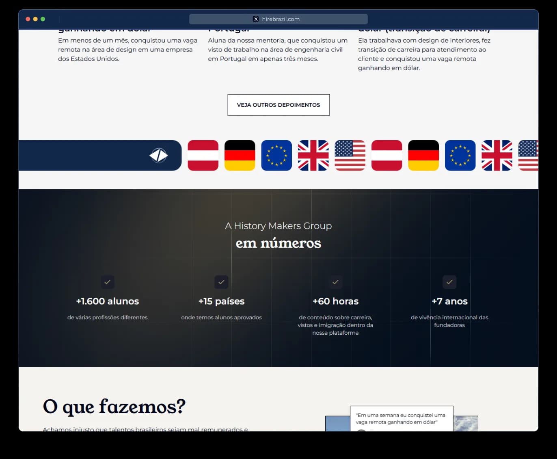Open the testimonial quote card about vaga remota
Screen dimensions: 557x459
(x=401, y=418)
